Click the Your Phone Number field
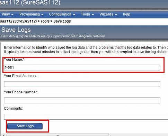 pos(82,100)
